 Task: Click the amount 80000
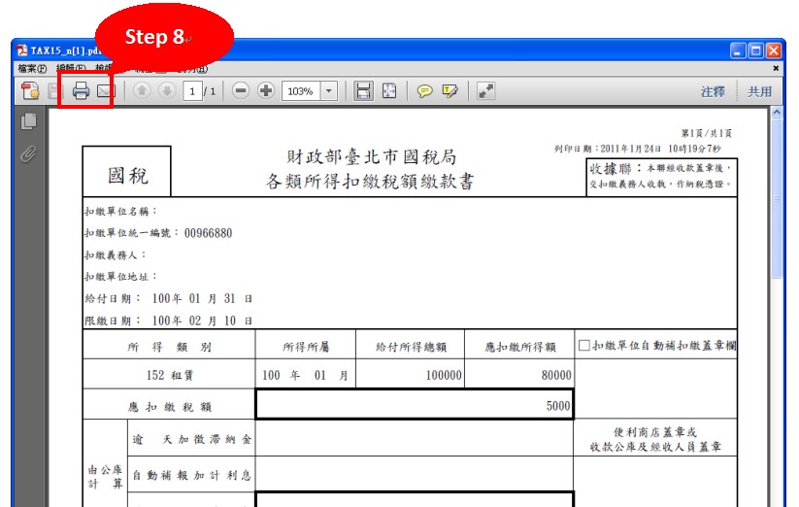(x=556, y=375)
